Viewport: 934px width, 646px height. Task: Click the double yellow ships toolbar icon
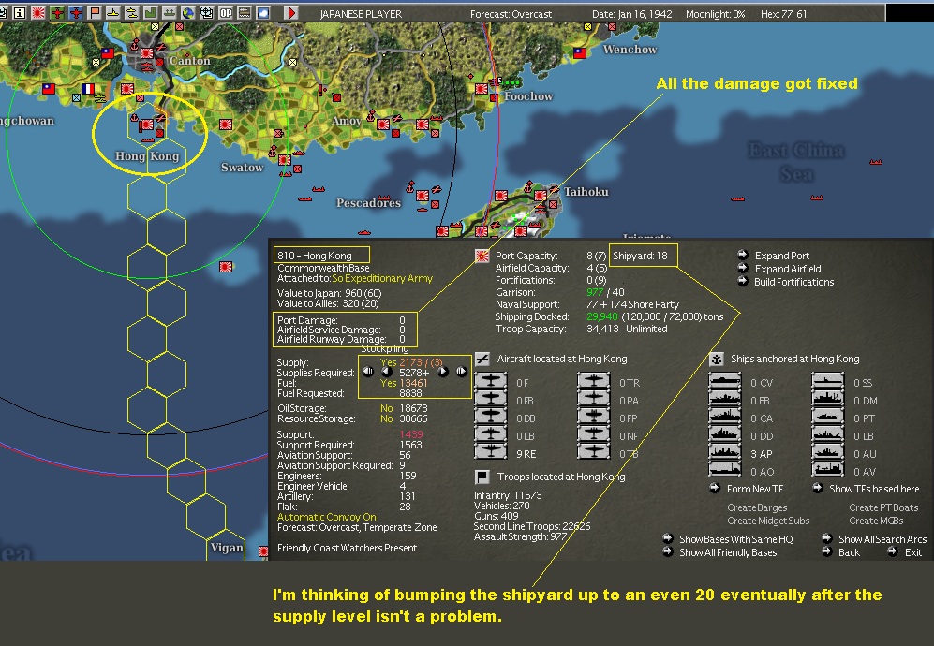coord(132,12)
